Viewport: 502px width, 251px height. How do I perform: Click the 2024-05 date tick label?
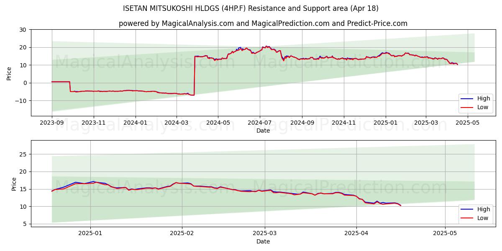(218, 123)
